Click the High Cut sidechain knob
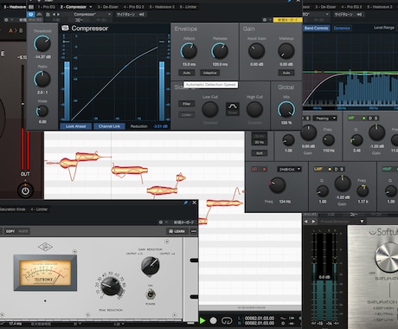The width and height of the screenshot is (398, 329). (x=254, y=109)
